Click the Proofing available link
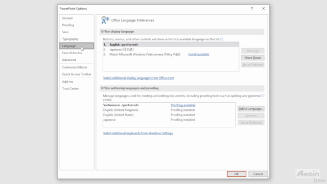The width and height of the screenshot is (327, 184). click(183, 105)
